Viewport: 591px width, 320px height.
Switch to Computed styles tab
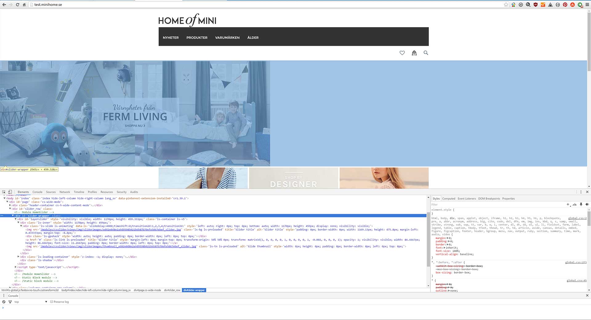tap(448, 198)
